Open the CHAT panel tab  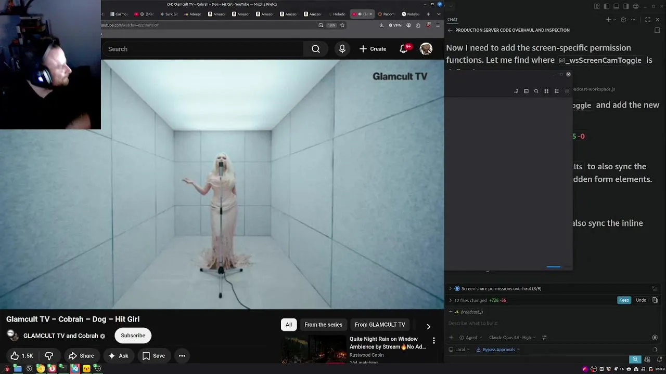pos(452,20)
